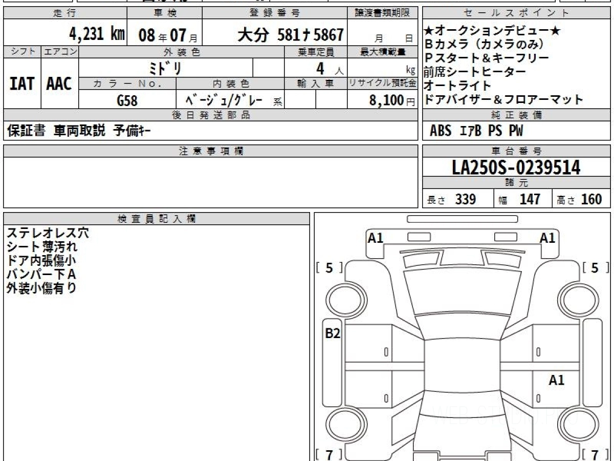Screen dimensions: 614x461
Task: Select inspector note バンパー下A
Action: click(41, 274)
